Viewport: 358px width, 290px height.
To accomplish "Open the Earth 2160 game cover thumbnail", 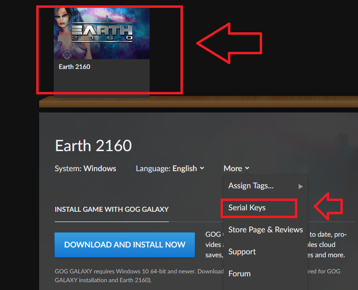I will tap(102, 33).
